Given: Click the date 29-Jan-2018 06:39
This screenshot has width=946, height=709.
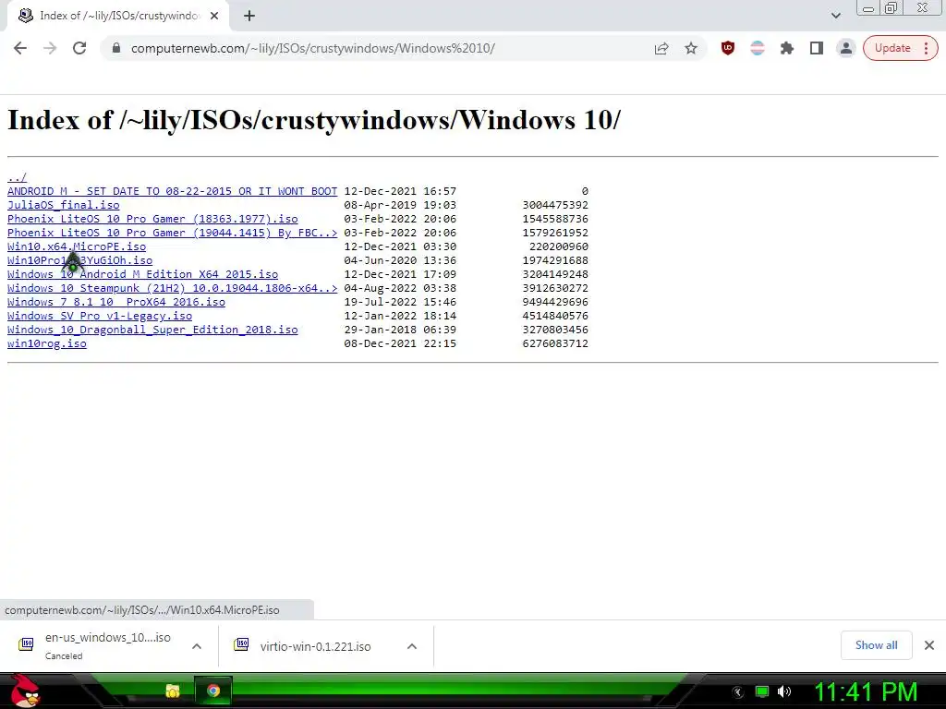Looking at the screenshot, I should (x=400, y=330).
